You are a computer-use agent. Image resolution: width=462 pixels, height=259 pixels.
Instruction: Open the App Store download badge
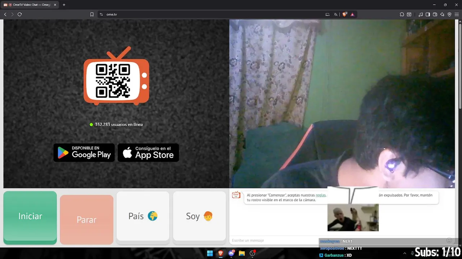(148, 153)
